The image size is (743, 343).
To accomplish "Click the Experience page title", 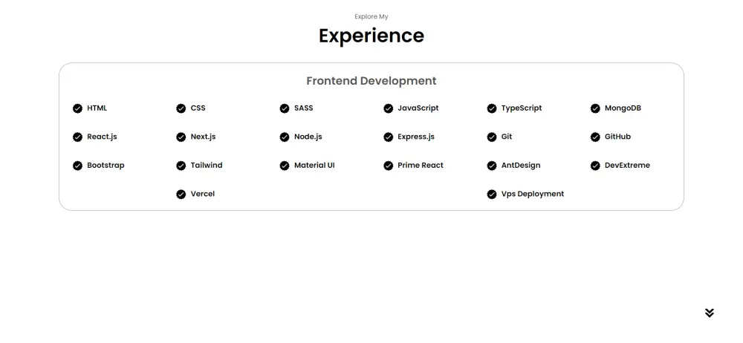I will coord(371,36).
